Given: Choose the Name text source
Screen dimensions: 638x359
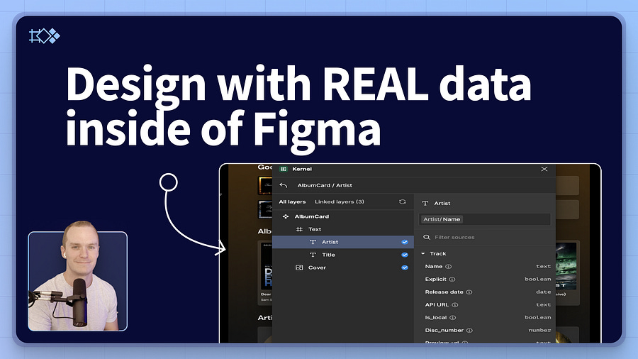Looking at the screenshot, I should 488,267.
